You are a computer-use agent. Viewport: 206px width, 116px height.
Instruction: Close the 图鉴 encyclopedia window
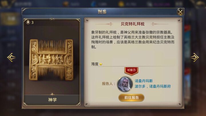click(x=180, y=12)
